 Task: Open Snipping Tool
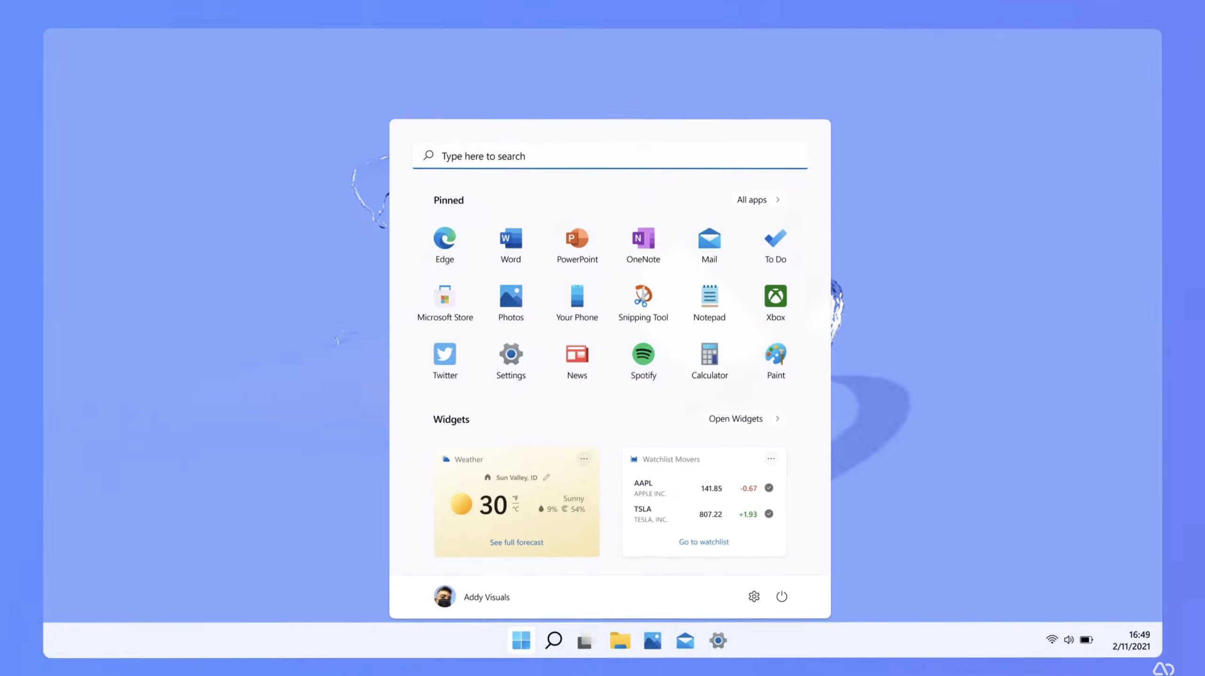[x=644, y=302]
